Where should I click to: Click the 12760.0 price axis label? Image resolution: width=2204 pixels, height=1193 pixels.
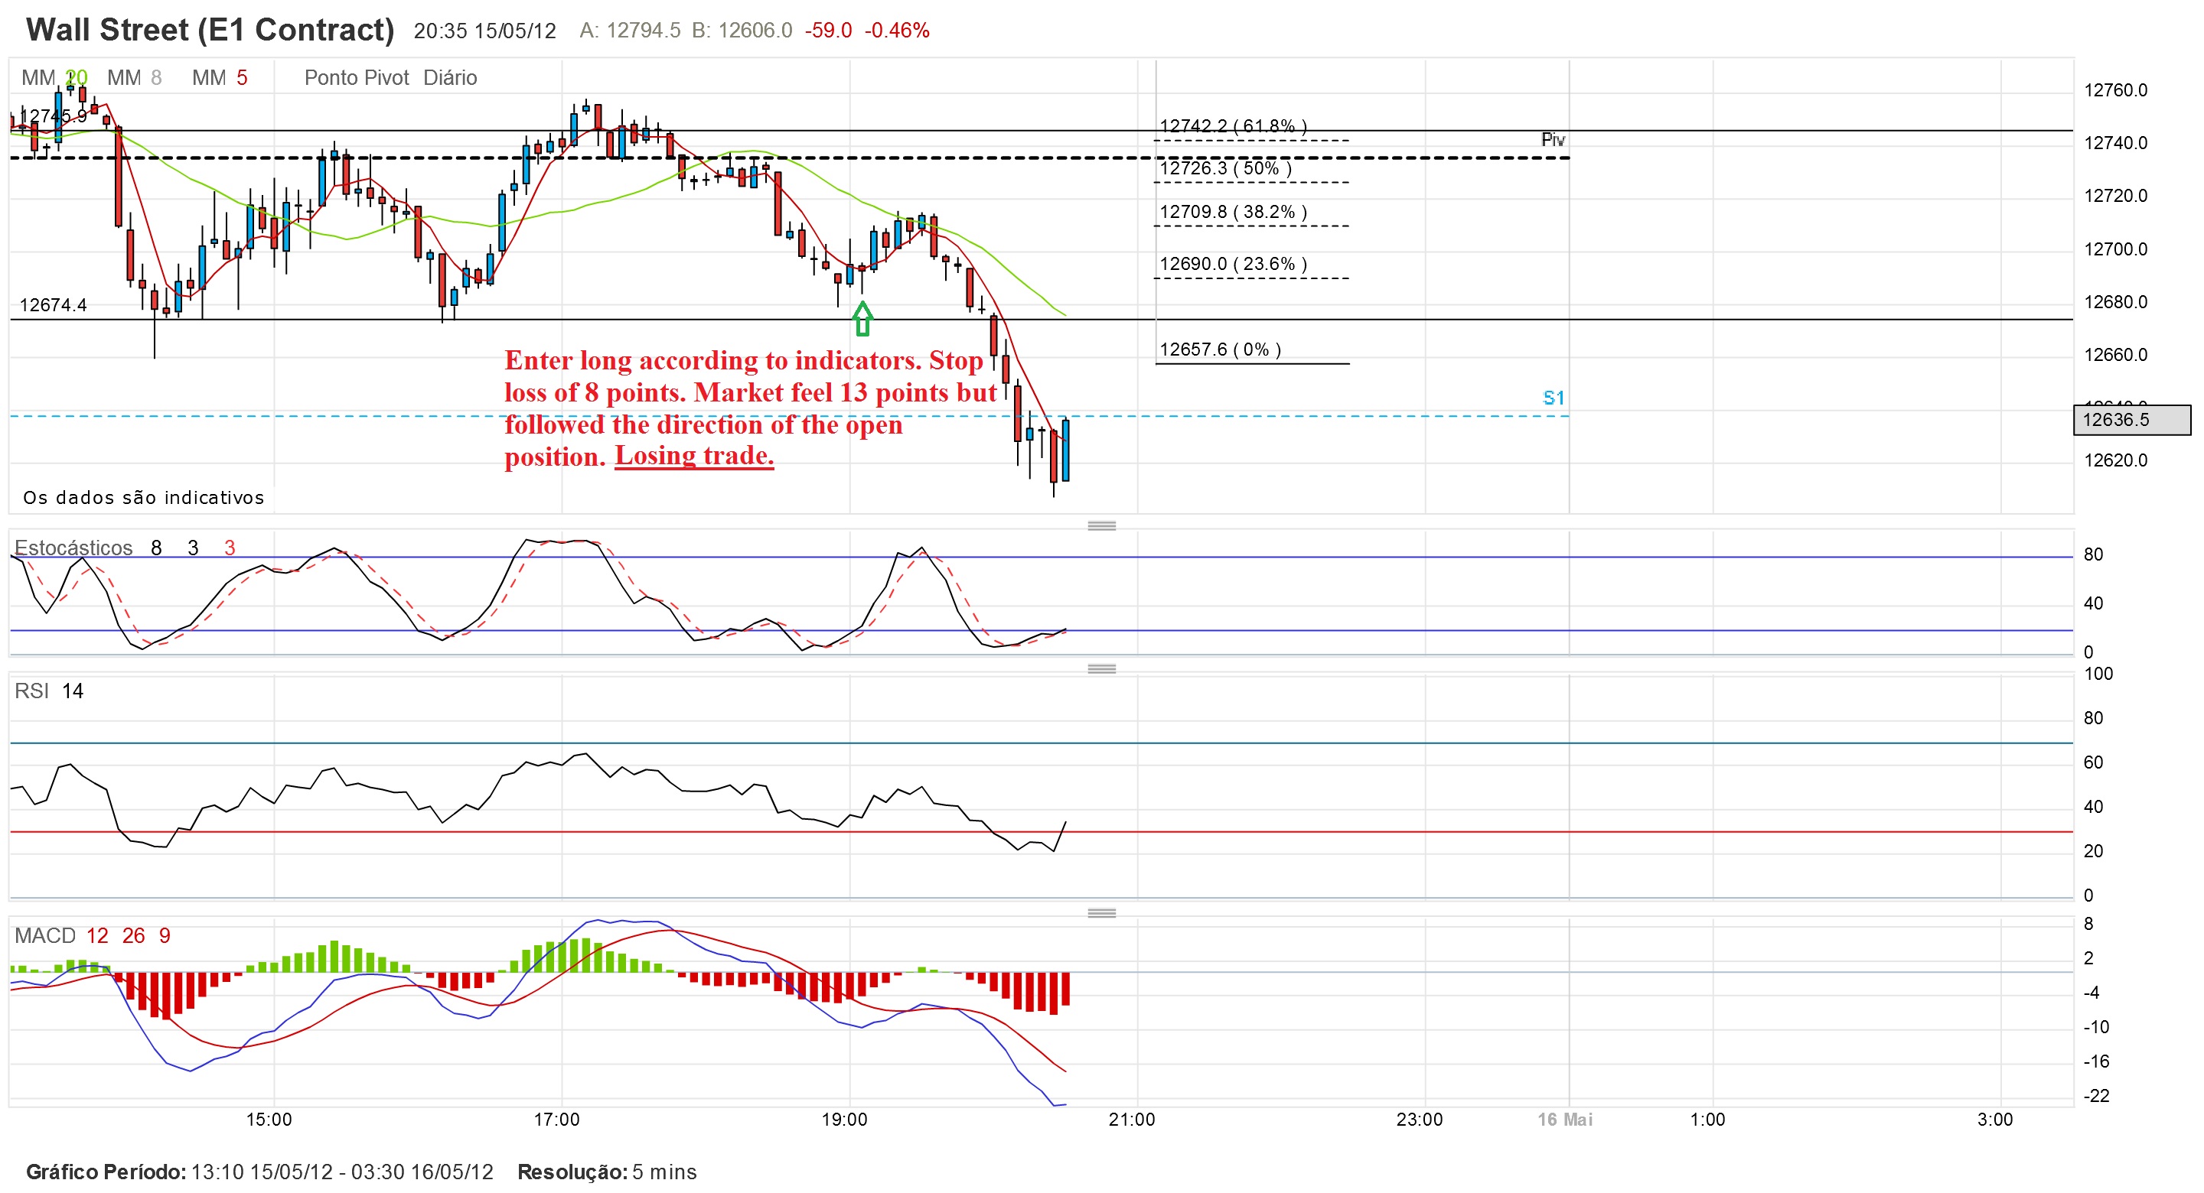[2116, 91]
